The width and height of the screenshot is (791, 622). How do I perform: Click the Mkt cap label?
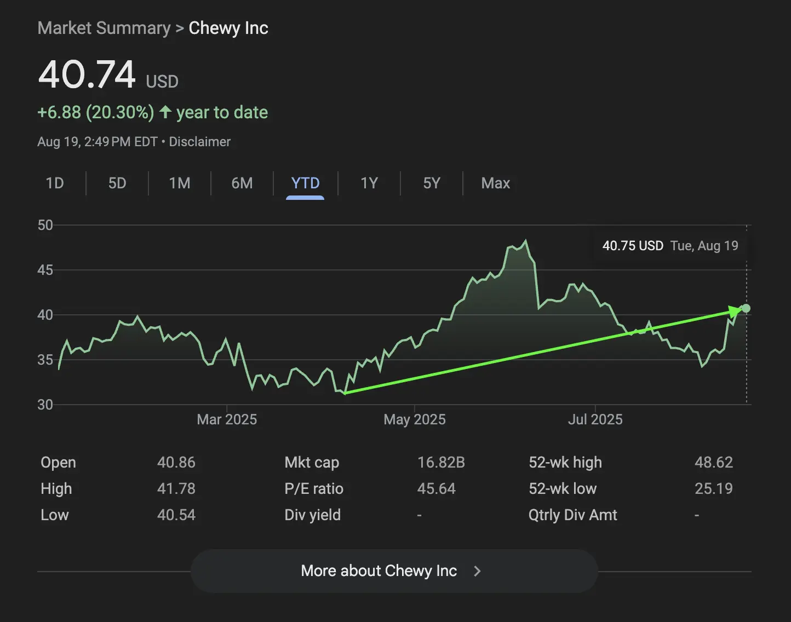[312, 463]
